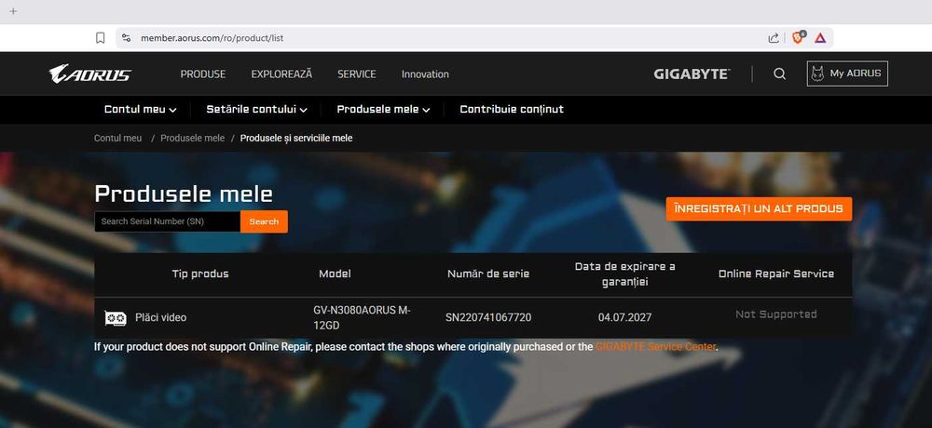Viewport: 932px width, 428px height.
Task: Open GIGABYTE Service Center link
Action: (655, 347)
